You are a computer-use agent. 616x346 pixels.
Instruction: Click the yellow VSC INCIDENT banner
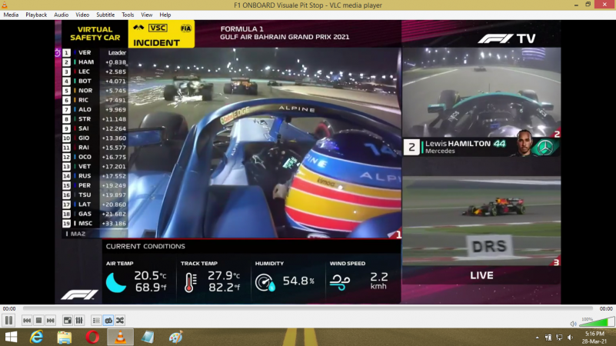[161, 34]
